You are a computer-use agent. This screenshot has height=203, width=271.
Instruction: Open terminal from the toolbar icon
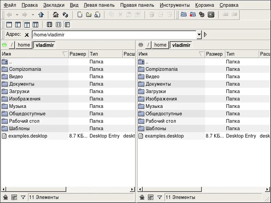click(211, 15)
